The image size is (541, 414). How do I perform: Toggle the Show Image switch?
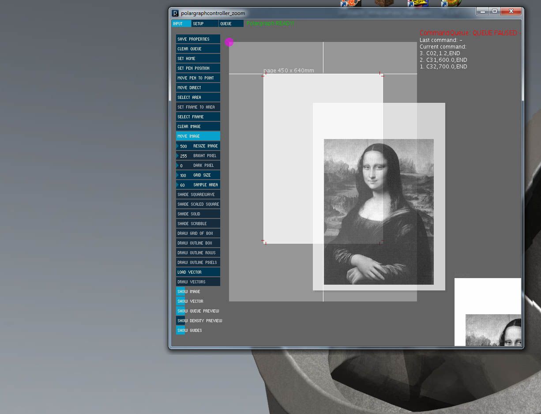coord(180,291)
